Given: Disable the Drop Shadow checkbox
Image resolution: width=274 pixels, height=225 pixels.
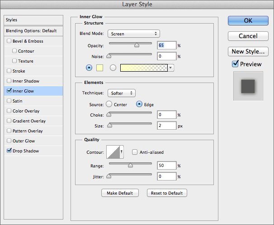Looking at the screenshot, I should [9, 151].
